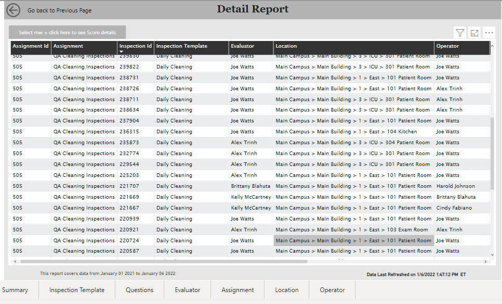Open the filter pane funnel icon
Image resolution: width=502 pixels, height=304 pixels.
[x=459, y=32]
